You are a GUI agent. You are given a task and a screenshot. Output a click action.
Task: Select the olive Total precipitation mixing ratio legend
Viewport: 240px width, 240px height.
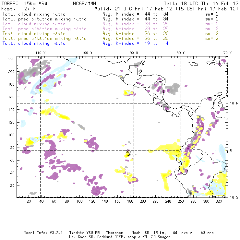[44, 39]
